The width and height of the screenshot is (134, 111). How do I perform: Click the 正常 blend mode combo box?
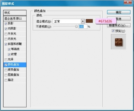69,21
